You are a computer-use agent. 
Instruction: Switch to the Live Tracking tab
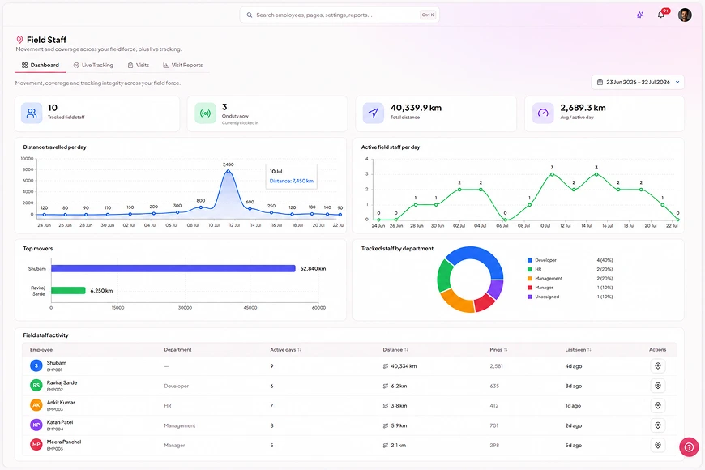[93, 65]
